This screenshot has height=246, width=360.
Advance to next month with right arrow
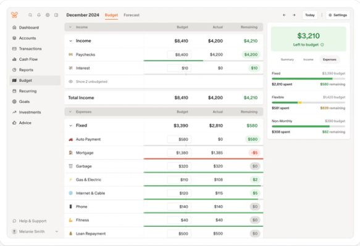[294, 15]
